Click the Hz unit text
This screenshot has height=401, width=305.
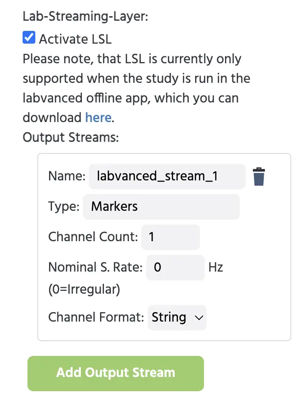click(x=216, y=267)
